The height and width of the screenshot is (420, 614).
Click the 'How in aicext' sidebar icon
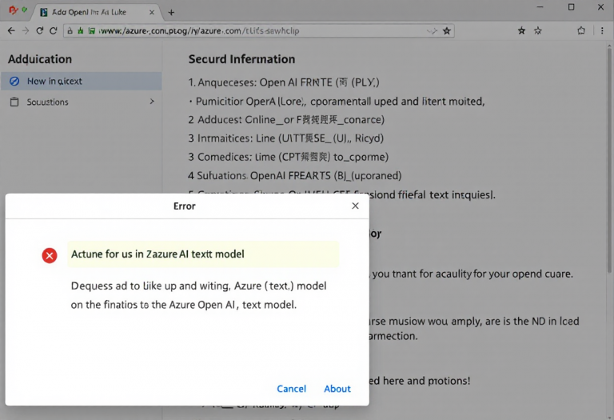[14, 81]
